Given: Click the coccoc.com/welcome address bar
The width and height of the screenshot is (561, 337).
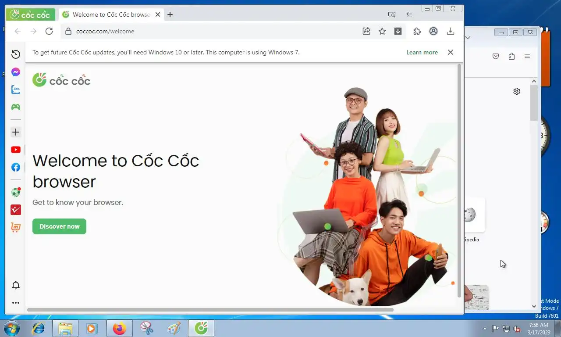Looking at the screenshot, I should (210, 31).
